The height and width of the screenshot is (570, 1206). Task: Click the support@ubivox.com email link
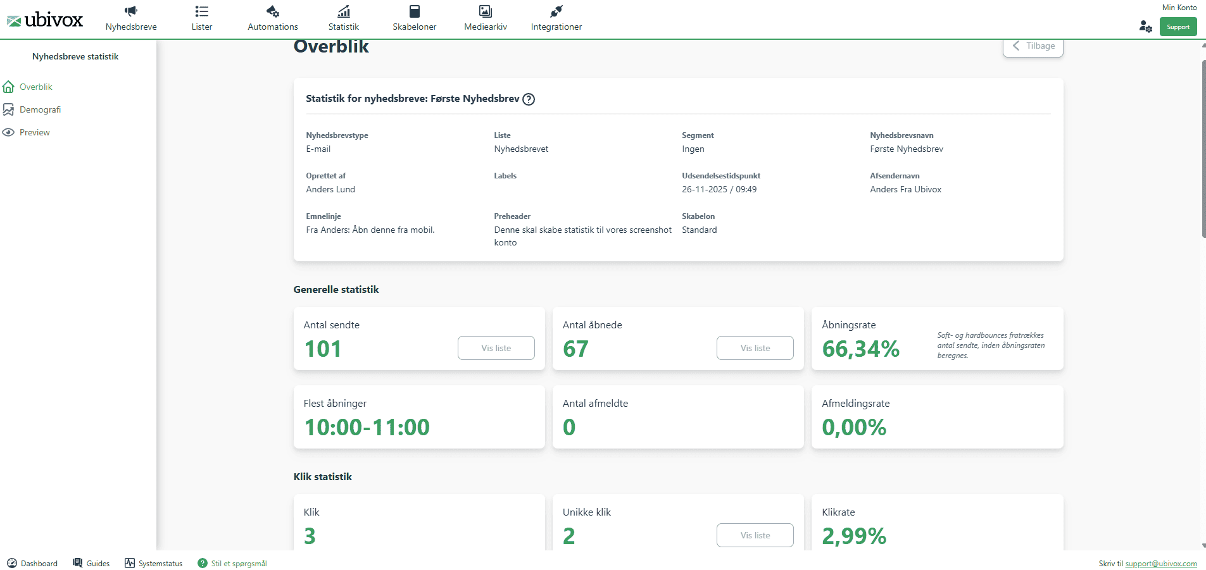pos(1161,564)
